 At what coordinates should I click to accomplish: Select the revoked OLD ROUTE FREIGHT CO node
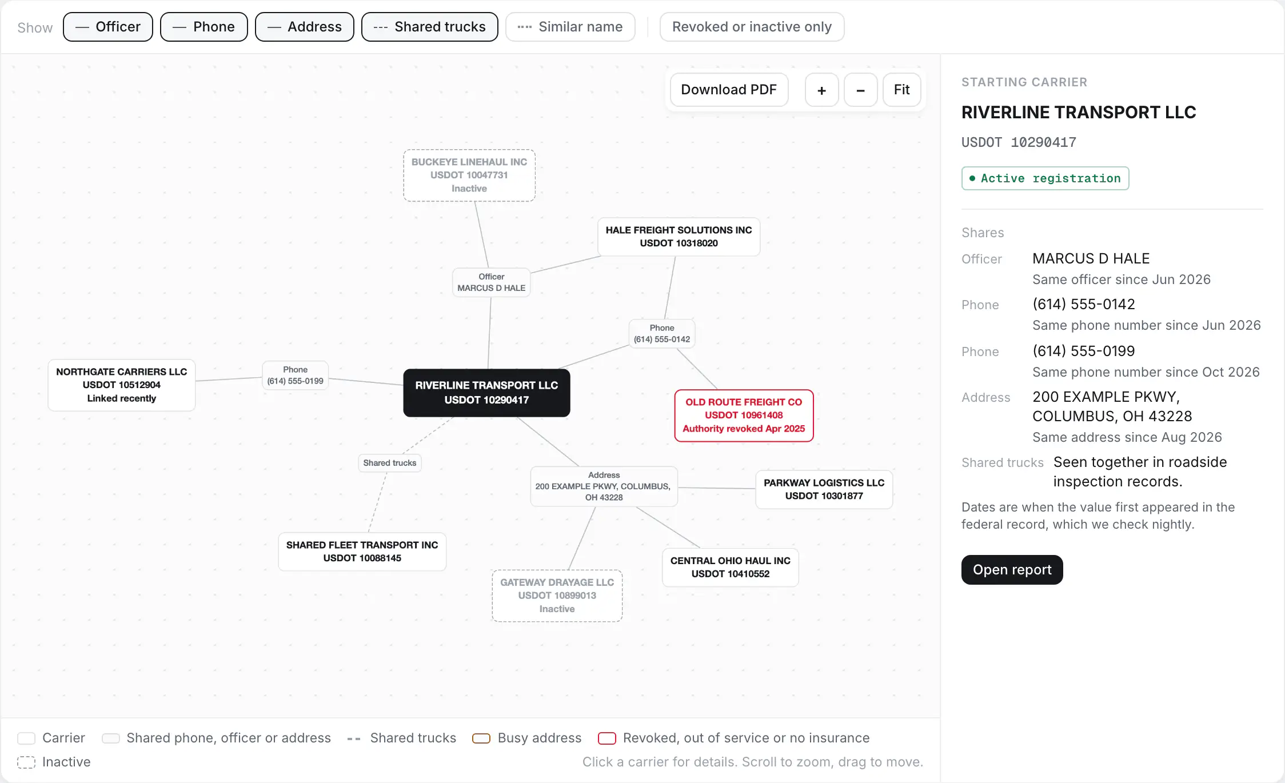click(744, 416)
